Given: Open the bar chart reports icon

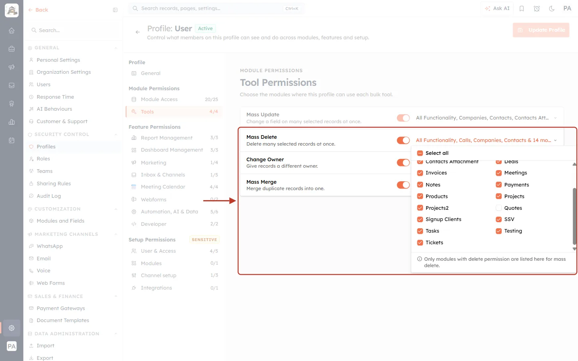Looking at the screenshot, I should point(12,122).
